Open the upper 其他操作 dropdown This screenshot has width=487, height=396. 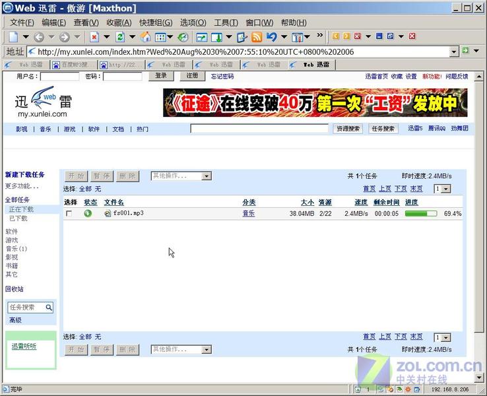[206, 176]
